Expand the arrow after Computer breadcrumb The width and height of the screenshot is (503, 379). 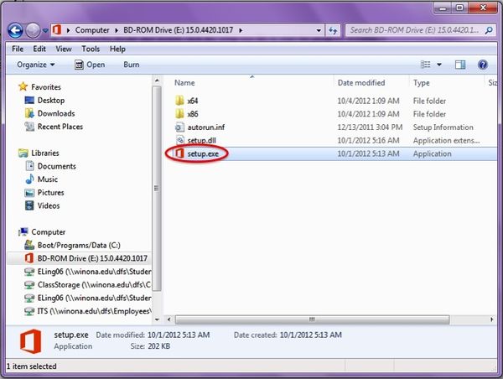click(x=117, y=30)
